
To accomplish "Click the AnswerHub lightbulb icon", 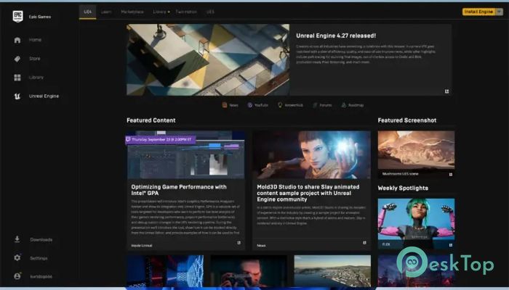I will [280, 105].
